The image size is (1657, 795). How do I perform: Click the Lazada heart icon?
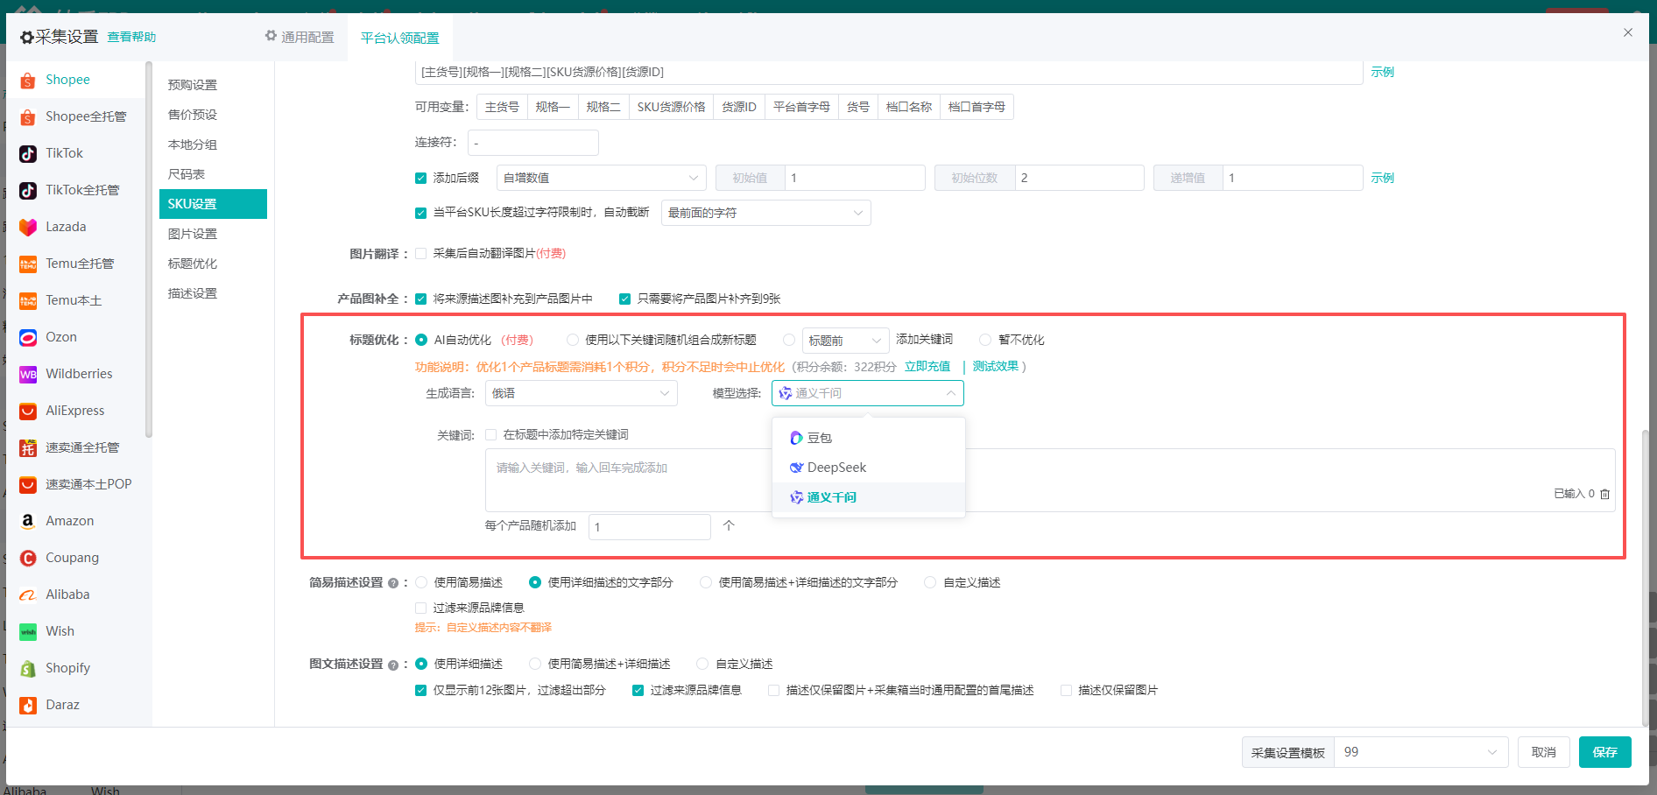[28, 227]
